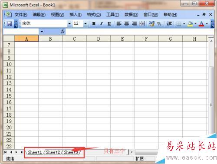Open font size dropdown
Screen dimensions: 217x164
85,23
